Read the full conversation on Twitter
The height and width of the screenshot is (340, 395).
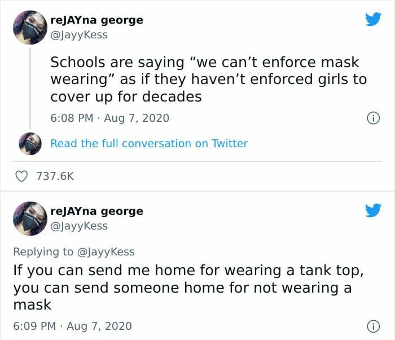point(149,143)
